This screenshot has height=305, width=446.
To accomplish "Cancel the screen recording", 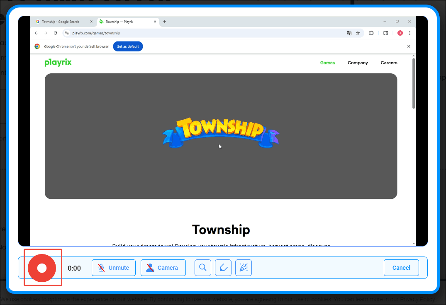I will coord(401,268).
